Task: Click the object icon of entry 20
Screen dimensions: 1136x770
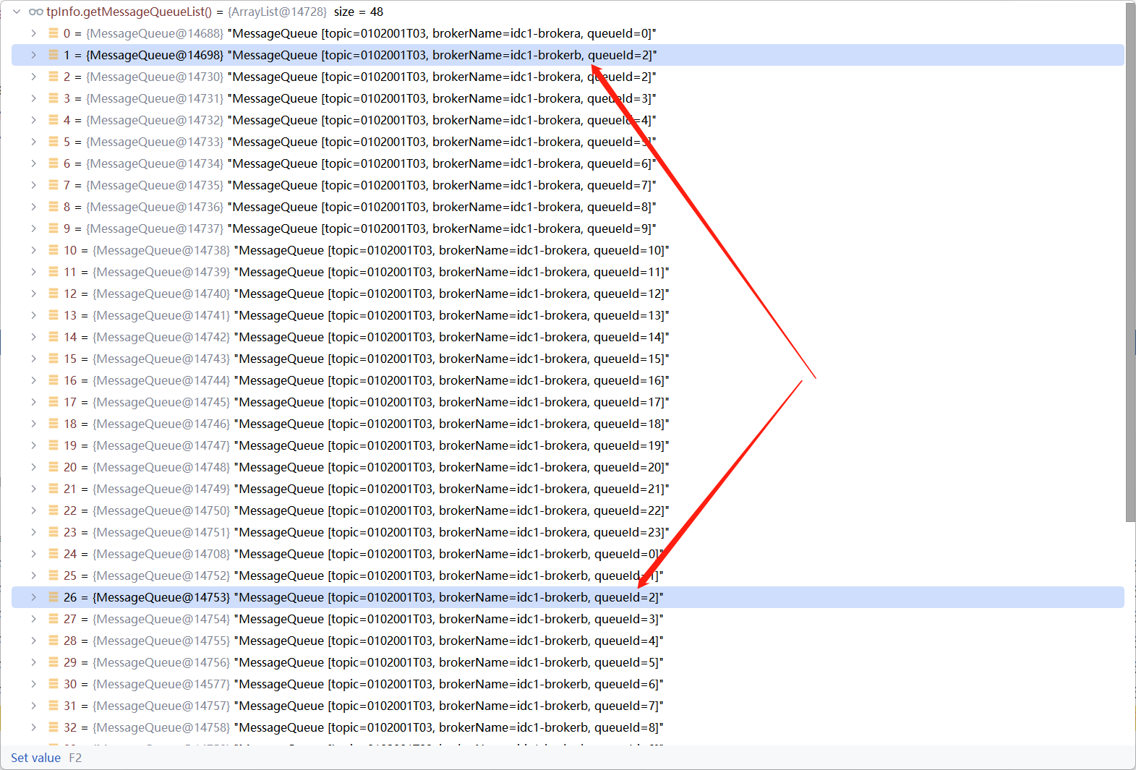Action: coord(54,466)
